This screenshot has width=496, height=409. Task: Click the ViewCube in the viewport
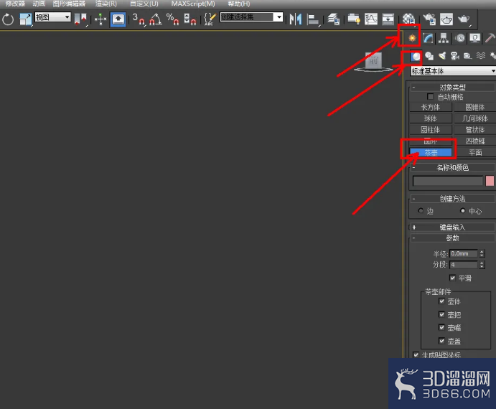[373, 61]
